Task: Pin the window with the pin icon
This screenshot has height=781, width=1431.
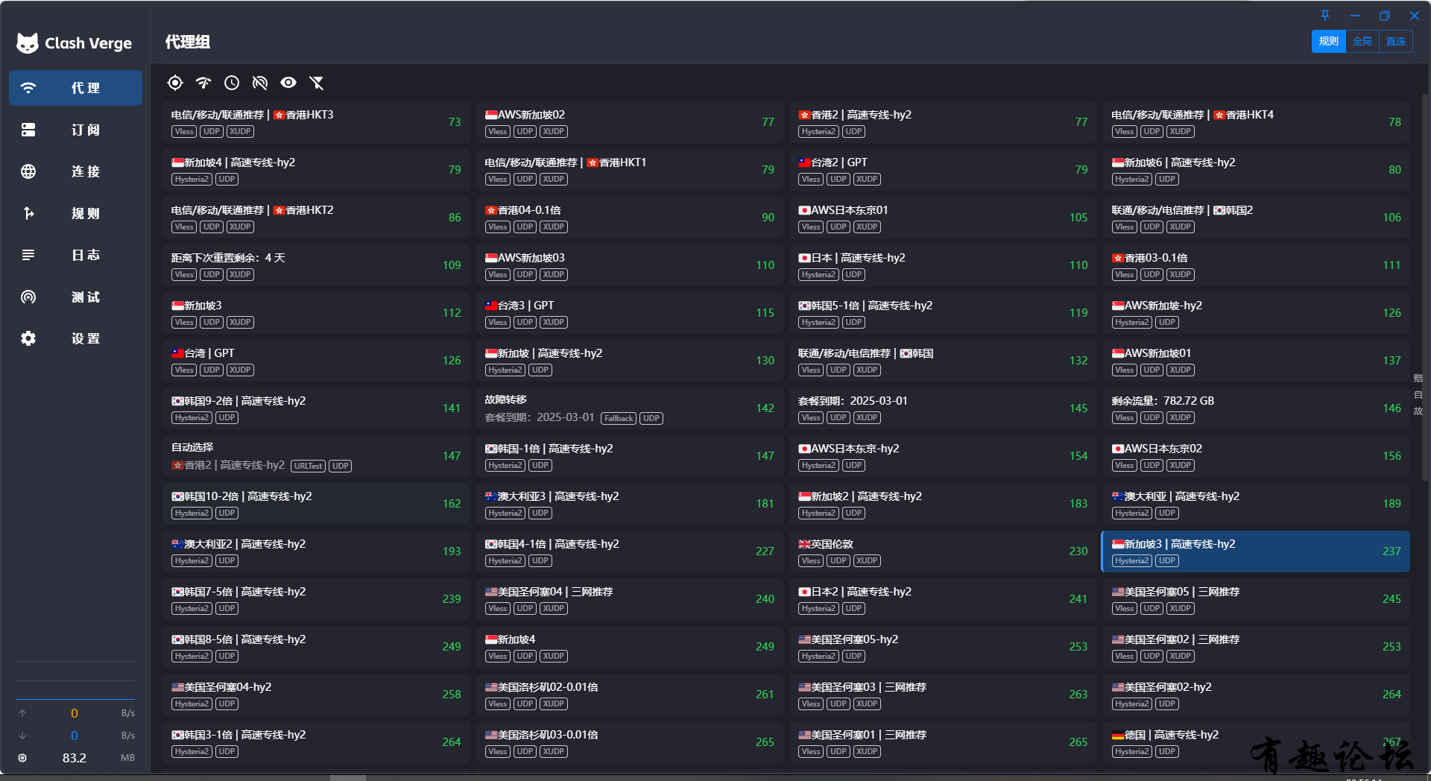Action: point(1325,15)
